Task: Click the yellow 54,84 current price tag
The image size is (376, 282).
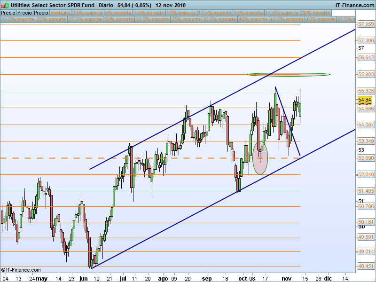Action: point(365,100)
